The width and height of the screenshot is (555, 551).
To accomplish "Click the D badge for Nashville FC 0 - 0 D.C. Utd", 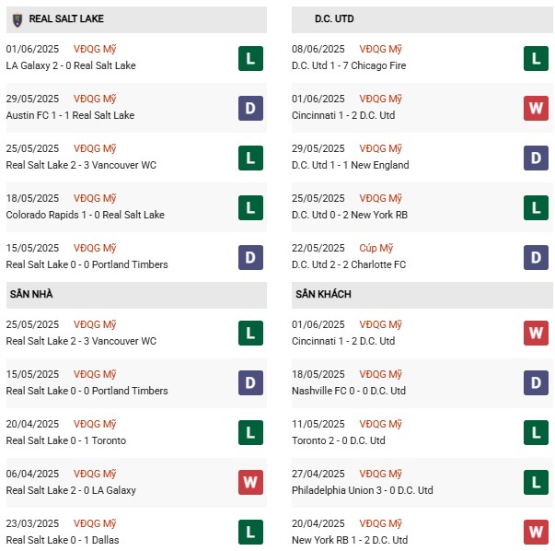I will 537,384.
